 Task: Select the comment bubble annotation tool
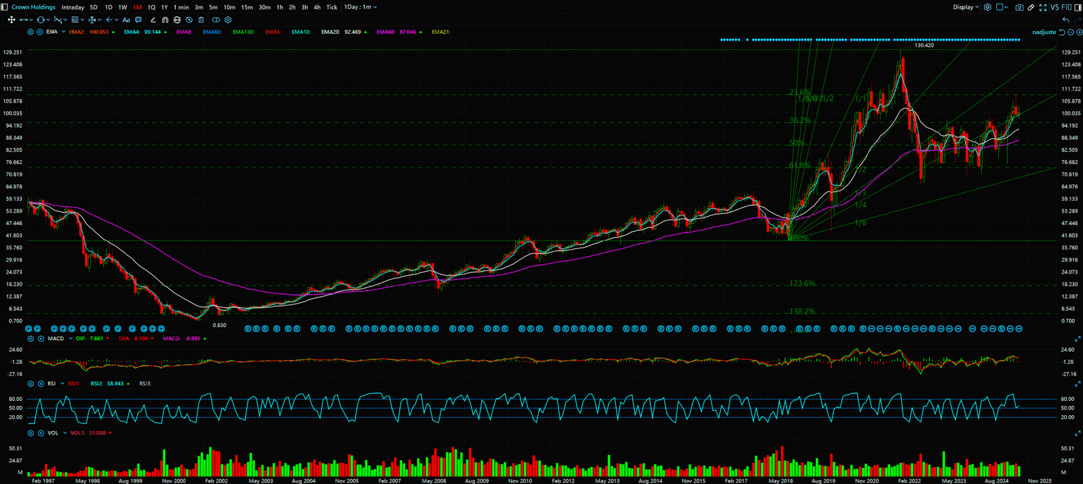[x=139, y=20]
